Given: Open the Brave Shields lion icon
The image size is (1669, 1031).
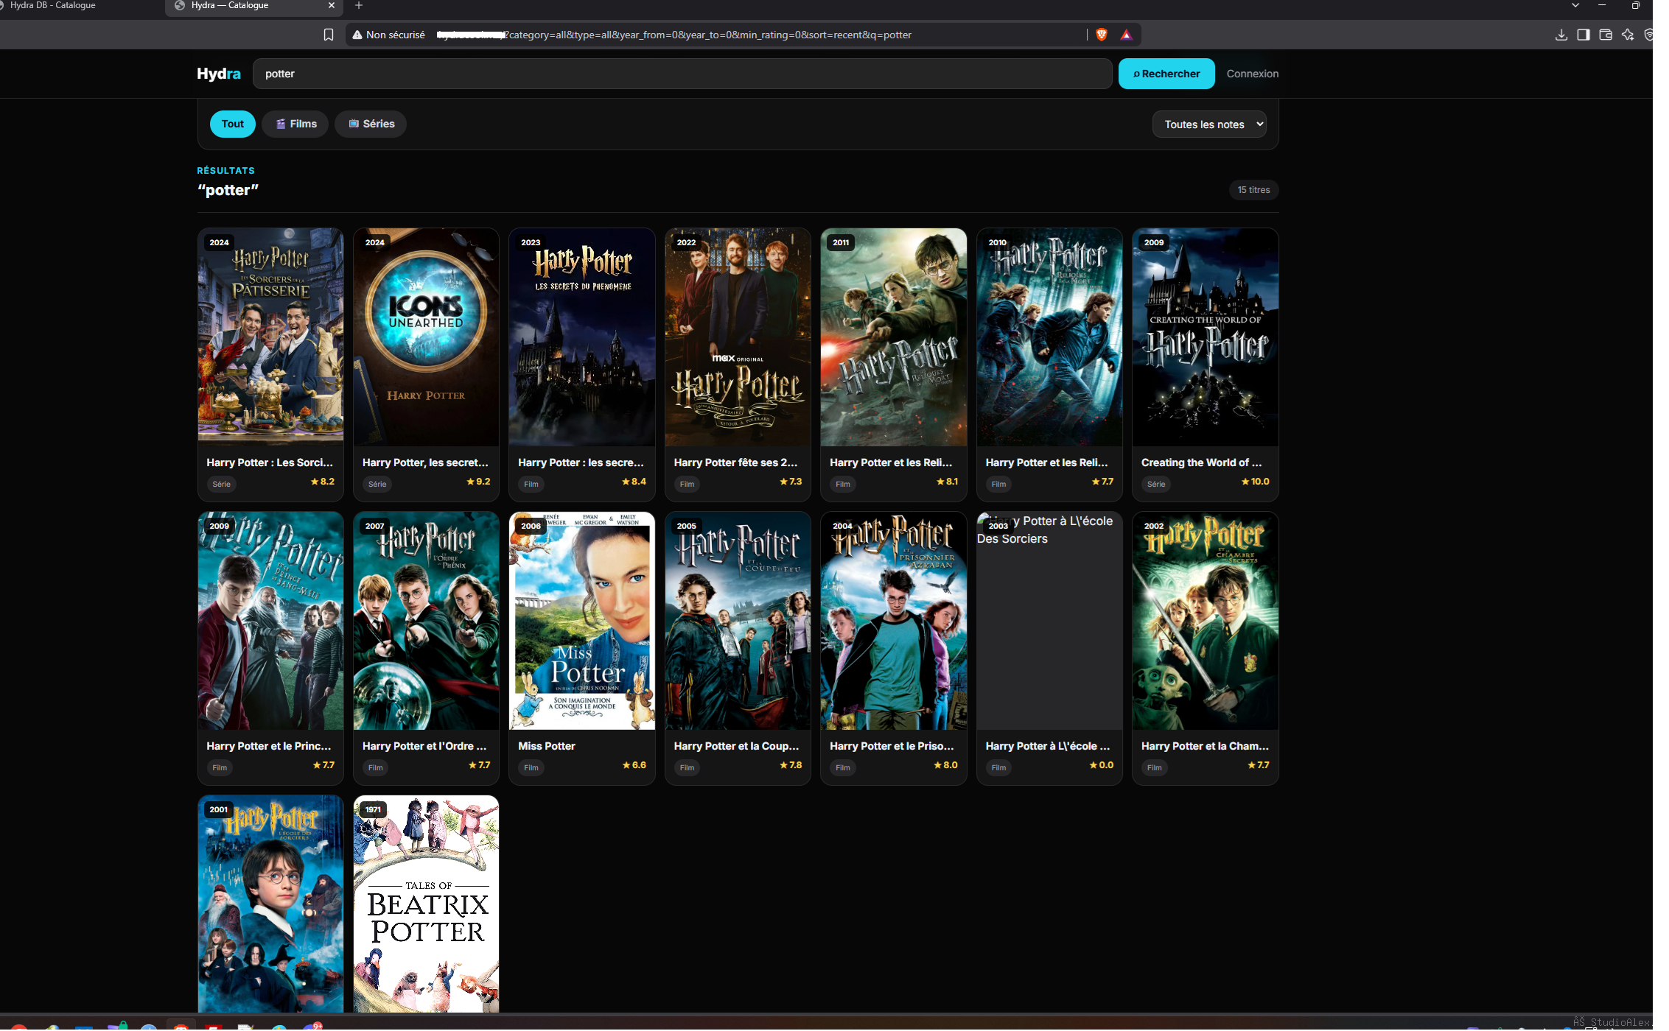Looking at the screenshot, I should [x=1102, y=35].
